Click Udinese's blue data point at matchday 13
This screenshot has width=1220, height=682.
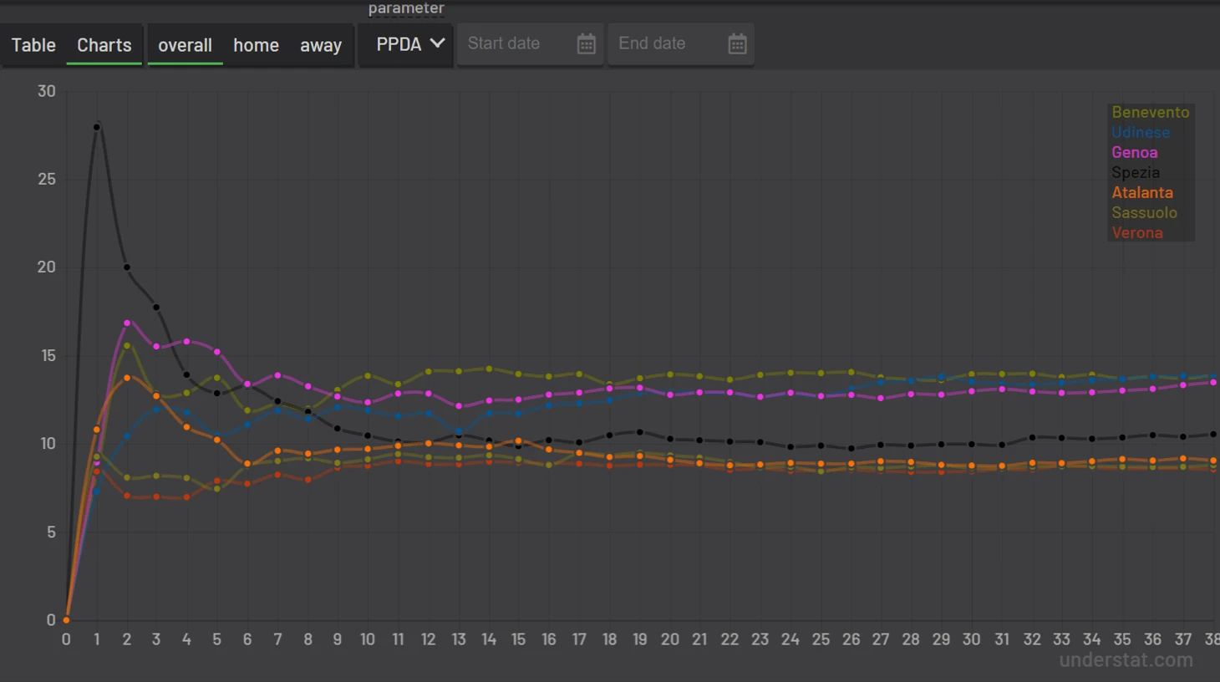pos(459,431)
